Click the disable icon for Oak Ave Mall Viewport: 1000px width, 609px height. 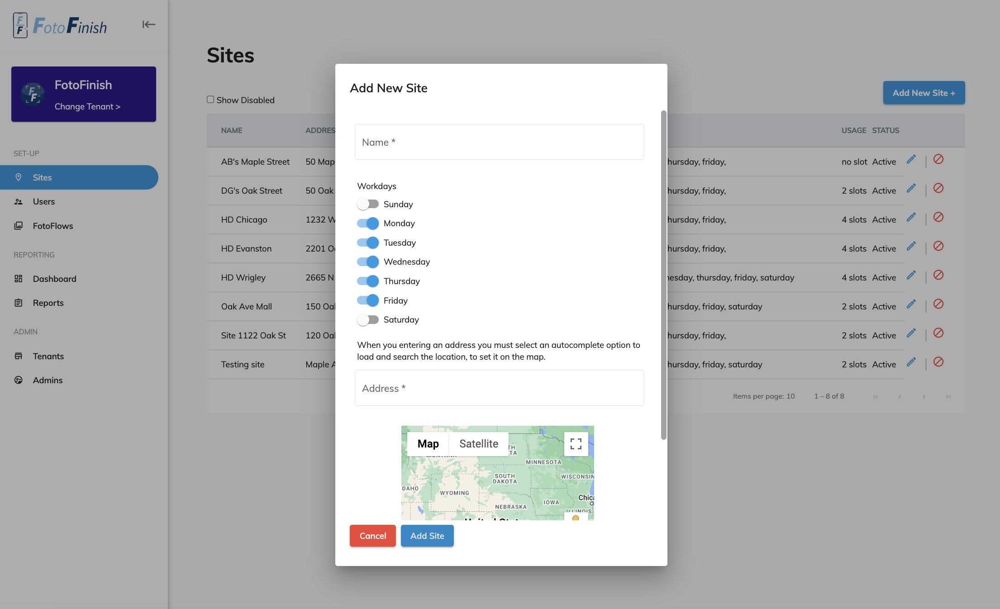click(x=938, y=304)
